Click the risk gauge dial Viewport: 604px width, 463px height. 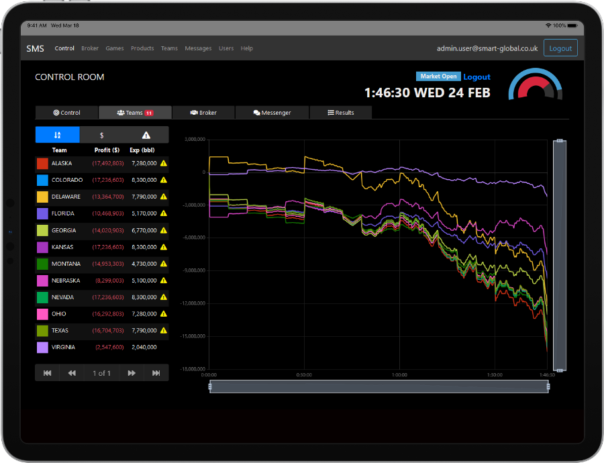[536, 85]
